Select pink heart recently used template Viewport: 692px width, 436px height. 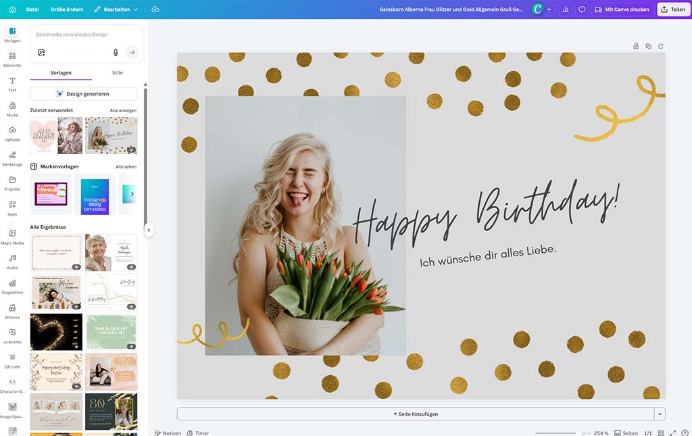click(56, 135)
